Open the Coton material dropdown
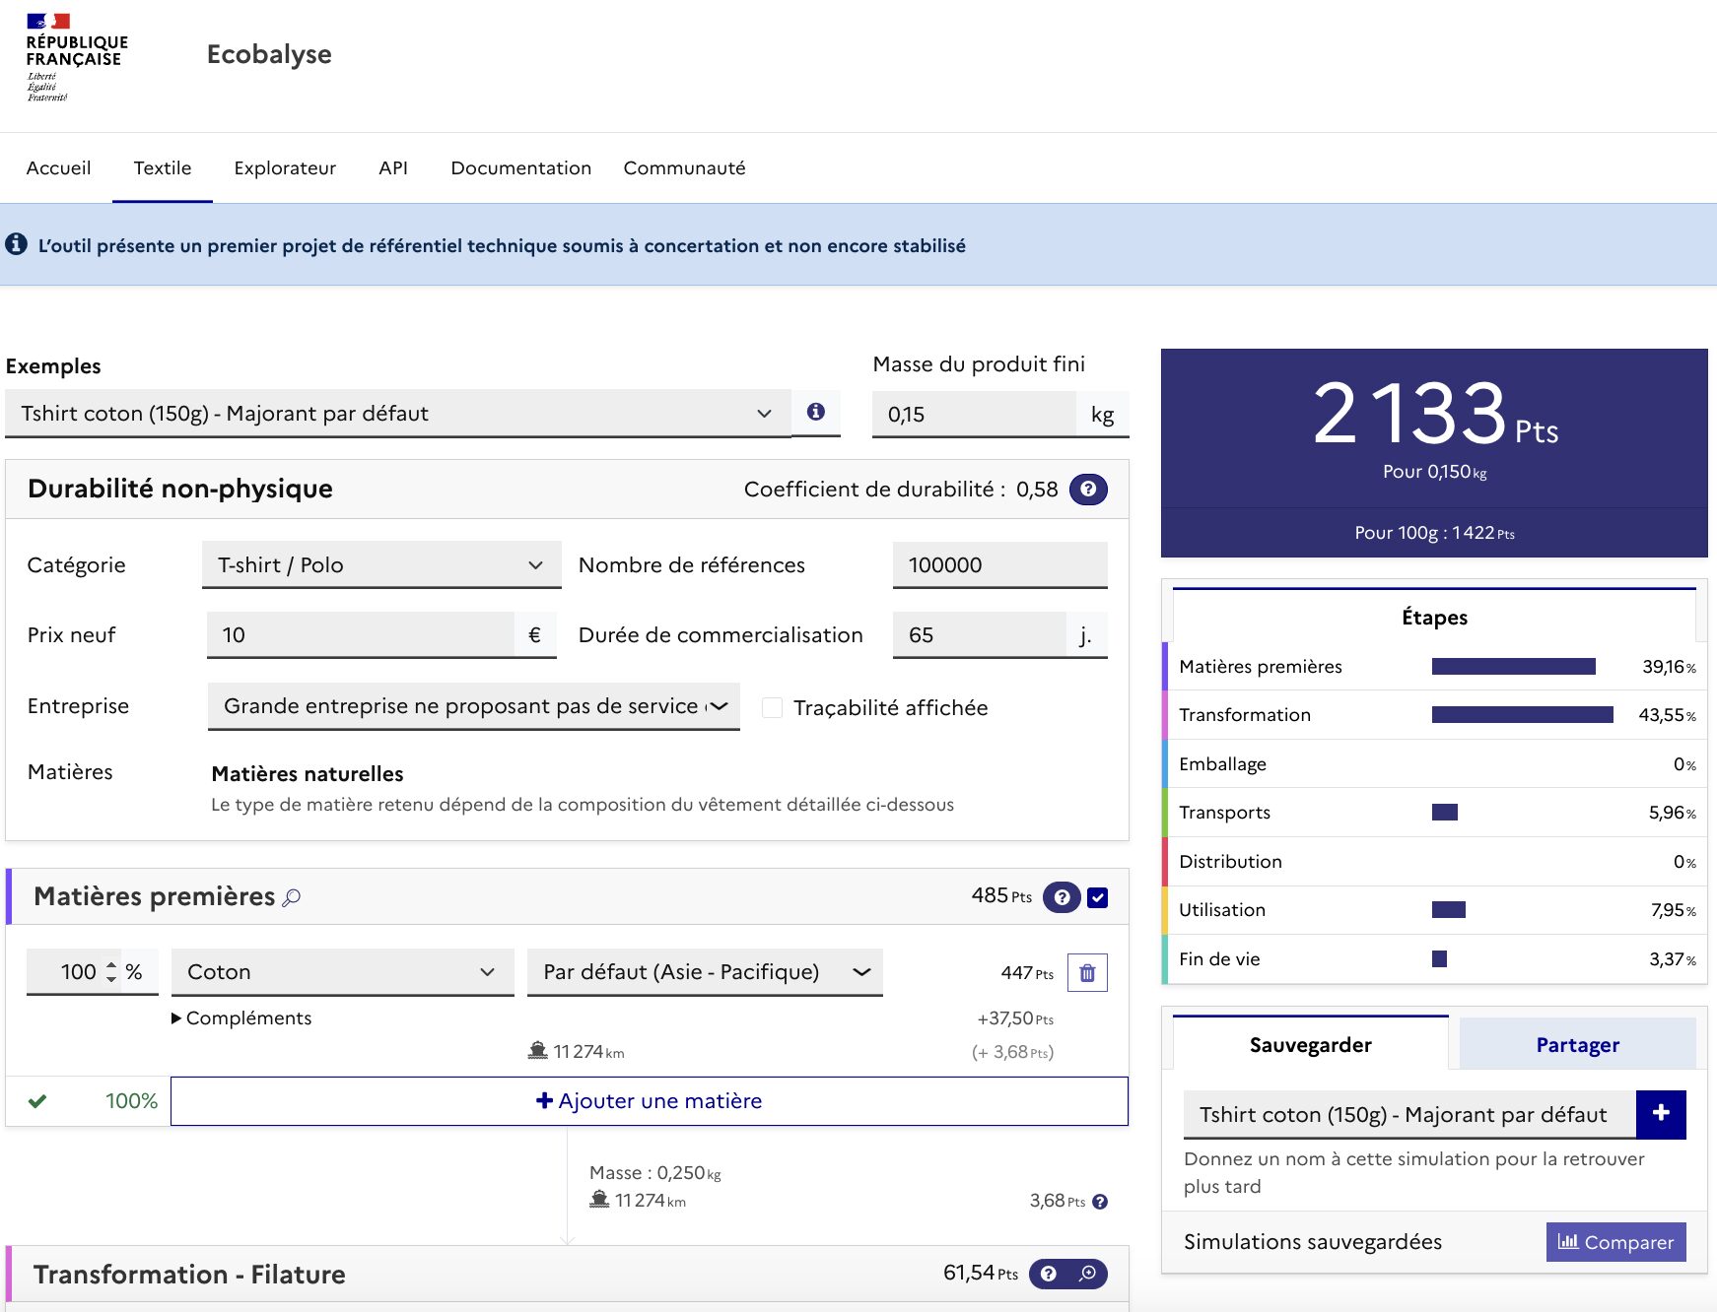The image size is (1717, 1312). coord(343,972)
